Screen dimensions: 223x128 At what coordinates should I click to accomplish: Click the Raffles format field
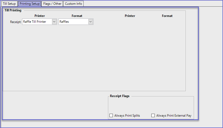[x=76, y=22]
